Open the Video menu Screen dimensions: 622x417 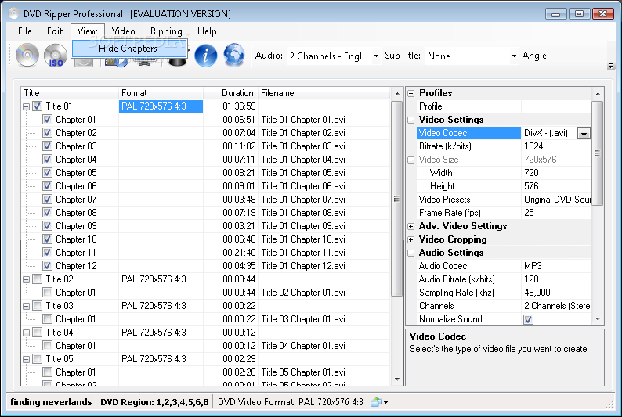click(123, 31)
